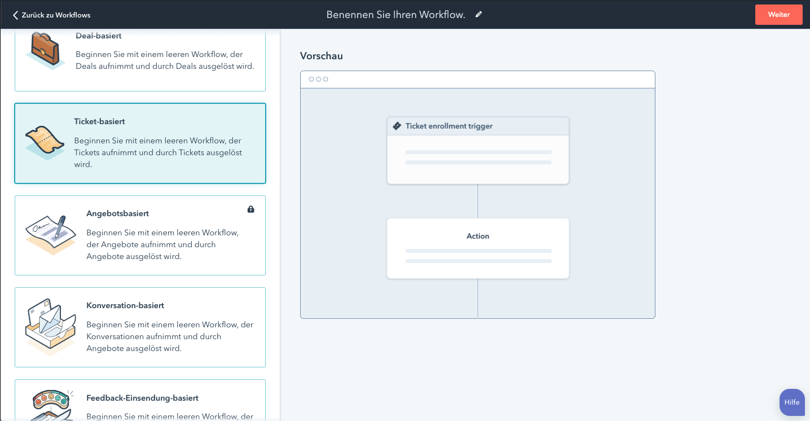810x421 pixels.
Task: Click the Ticket enrollment trigger label
Action: pos(449,126)
